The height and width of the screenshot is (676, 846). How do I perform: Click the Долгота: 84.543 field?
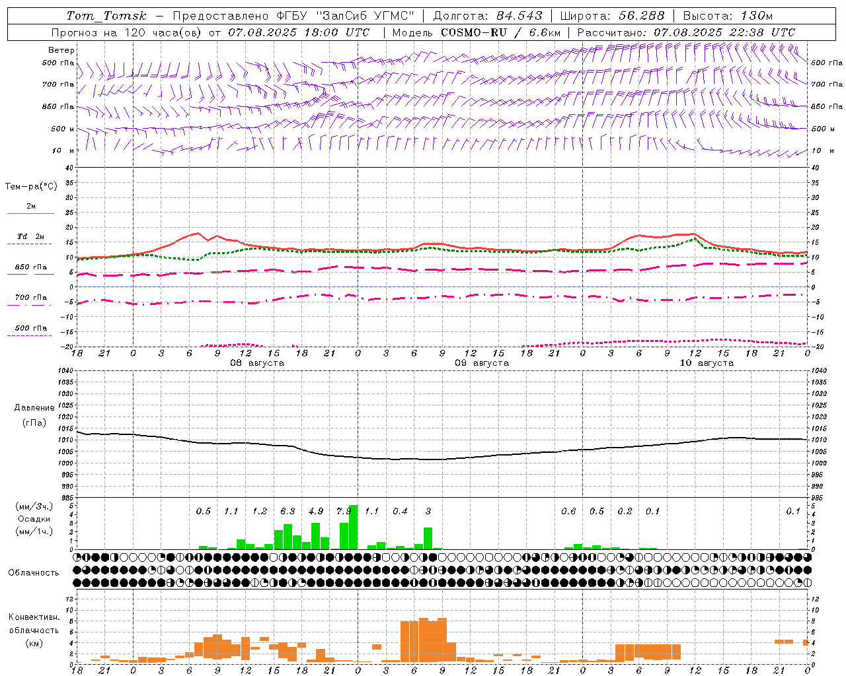(488, 16)
